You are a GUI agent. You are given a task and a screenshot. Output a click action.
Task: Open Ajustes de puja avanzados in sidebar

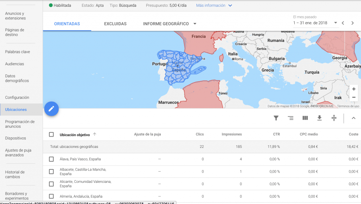(18, 152)
